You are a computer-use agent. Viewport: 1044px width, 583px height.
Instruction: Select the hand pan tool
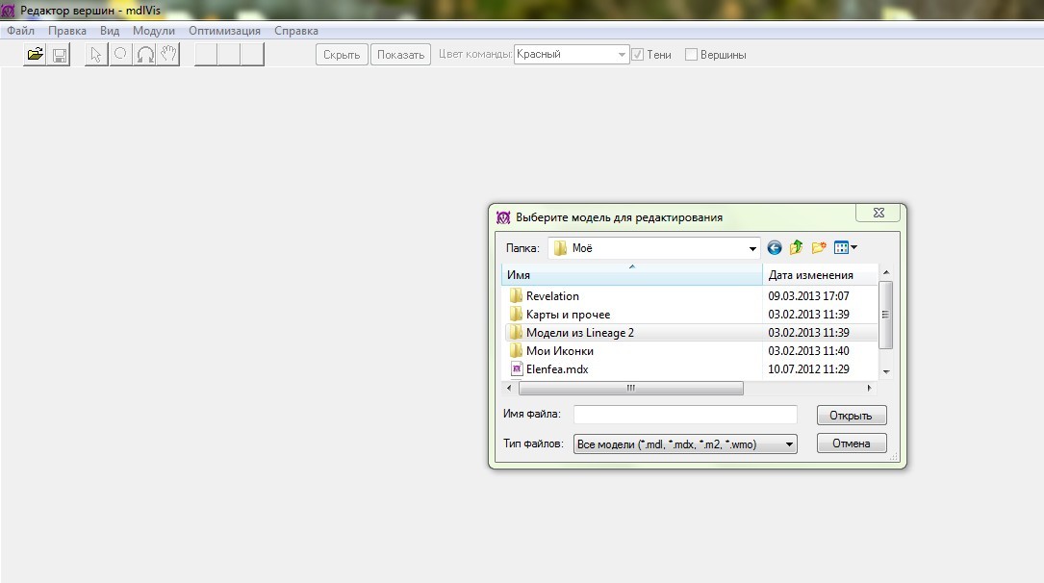pos(168,55)
